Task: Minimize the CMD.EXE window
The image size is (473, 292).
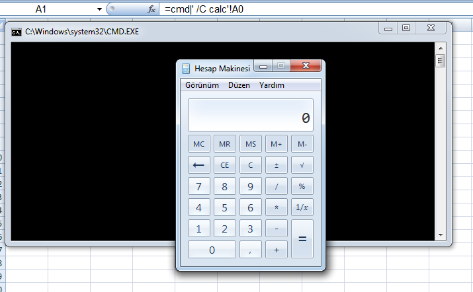Action: point(388,28)
